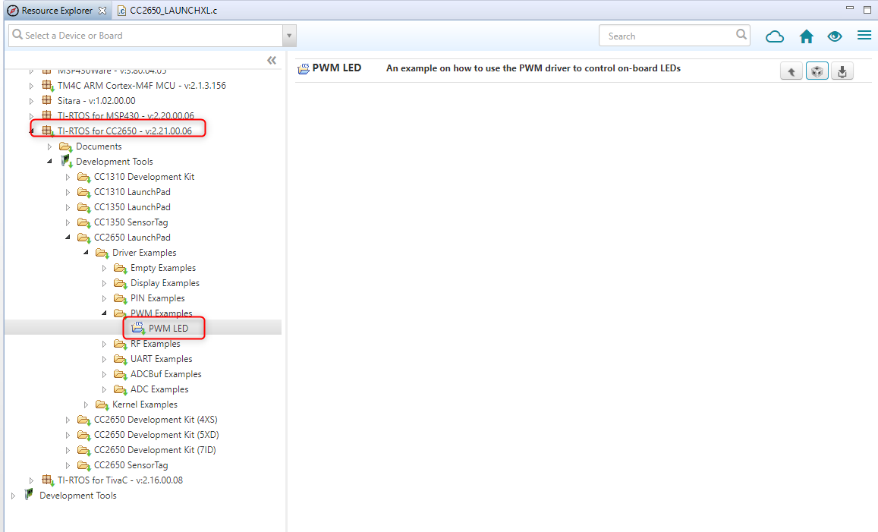Click the Documents folder icon
This screenshot has height=532, width=878.
pyautogui.click(x=65, y=146)
